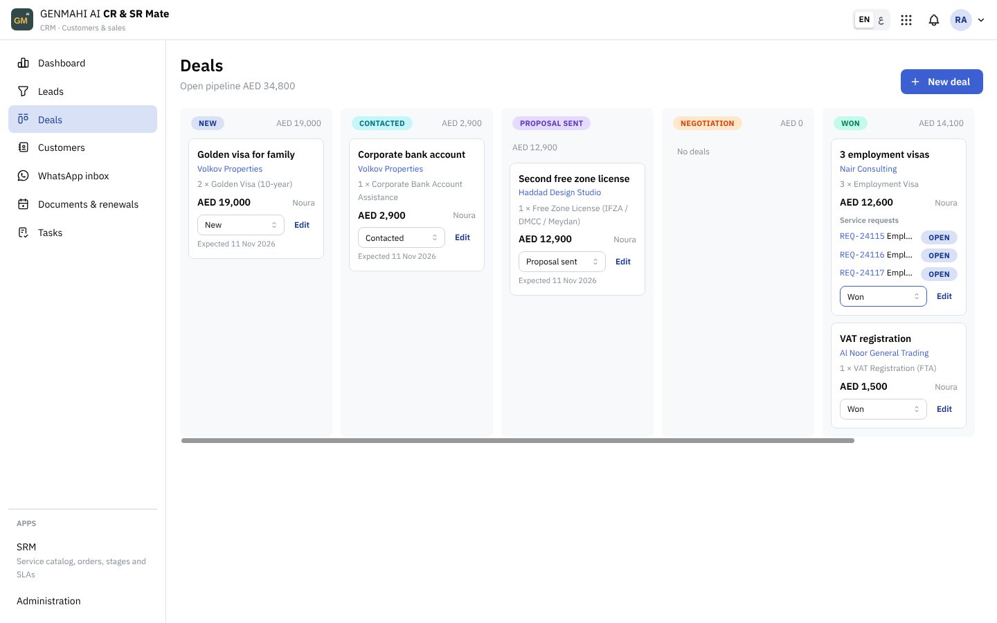This screenshot has width=997, height=623.
Task: Edit the Second free zone license deal
Action: [623, 262]
